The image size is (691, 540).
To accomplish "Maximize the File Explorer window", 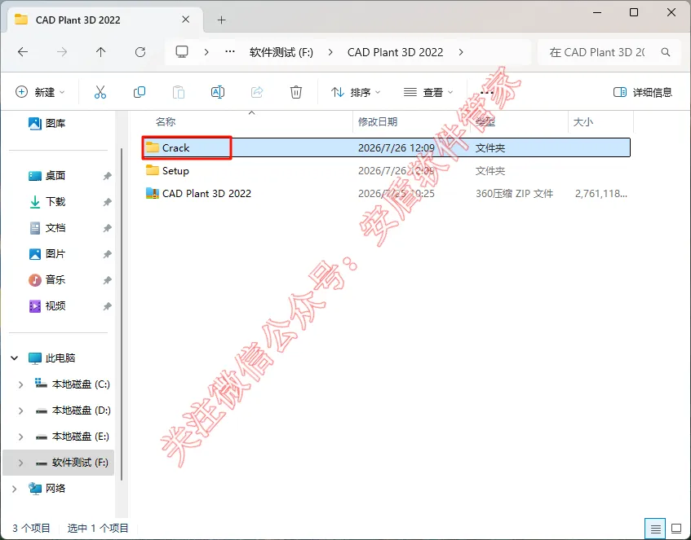I will coord(634,12).
